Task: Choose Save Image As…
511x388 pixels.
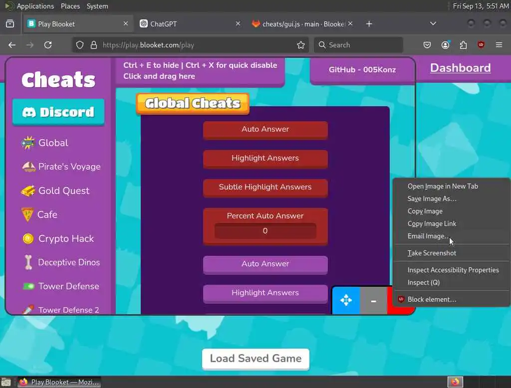Action: [x=451, y=198]
